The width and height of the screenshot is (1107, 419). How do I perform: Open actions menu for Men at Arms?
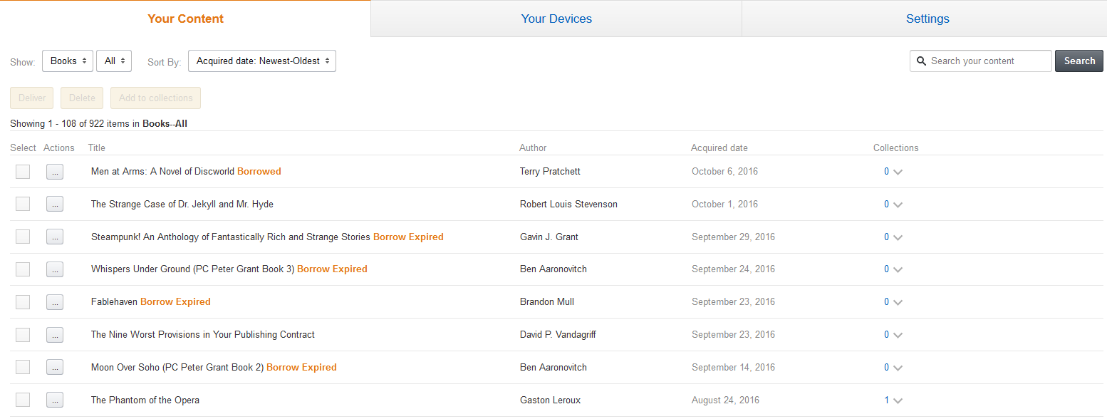click(55, 172)
